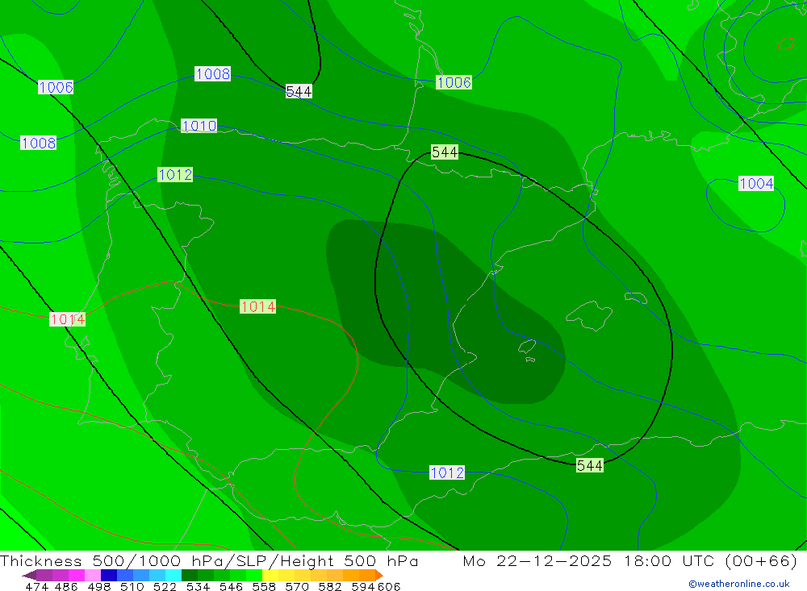This screenshot has height=591, width=807.
Task: Click the blue 1010 isobar label
Action: [x=199, y=126]
